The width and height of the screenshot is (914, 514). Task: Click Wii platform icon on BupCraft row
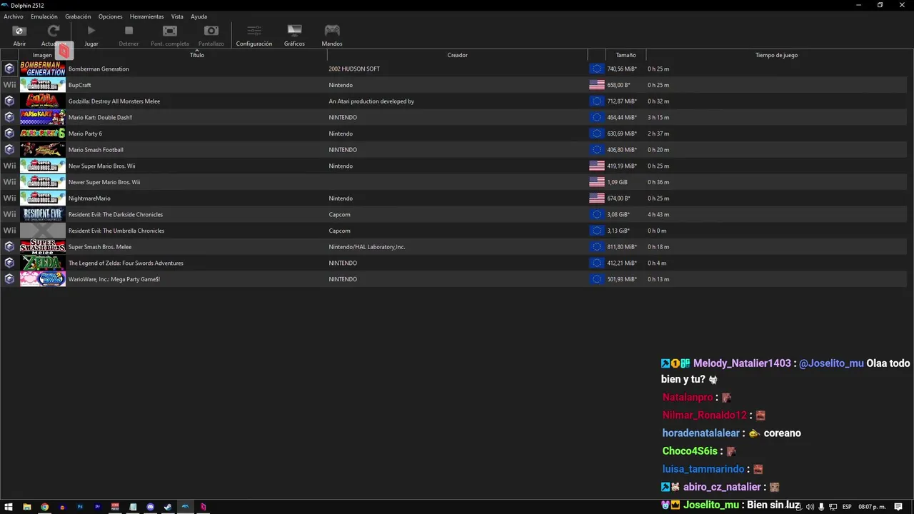pos(9,85)
